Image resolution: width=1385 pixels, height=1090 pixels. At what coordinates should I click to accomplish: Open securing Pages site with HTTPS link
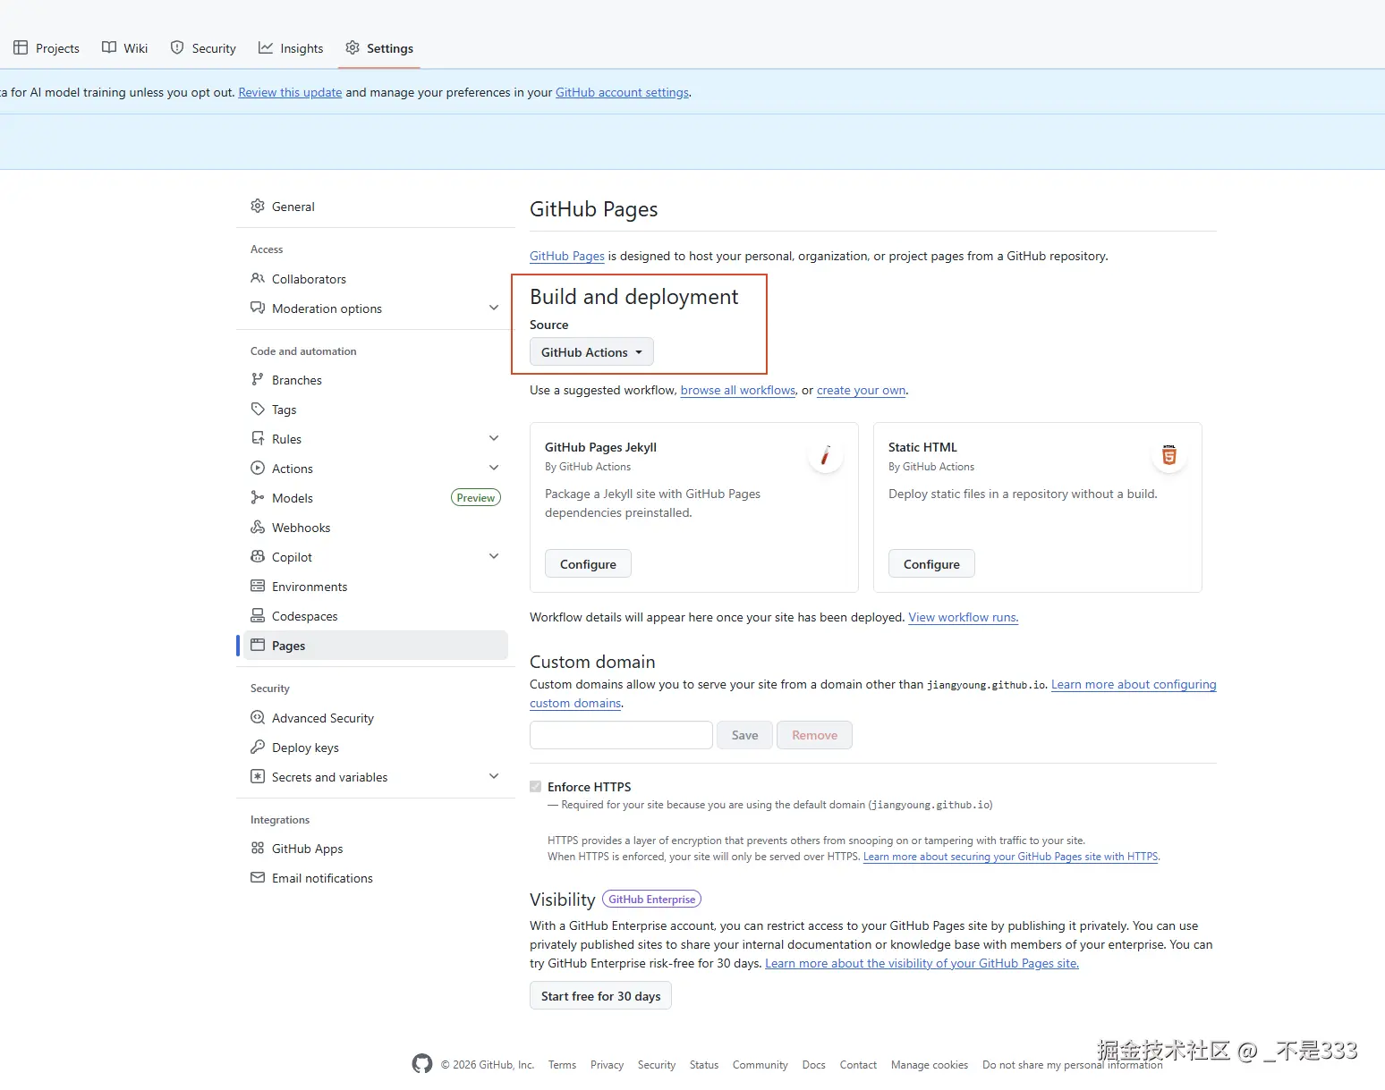1011,857
